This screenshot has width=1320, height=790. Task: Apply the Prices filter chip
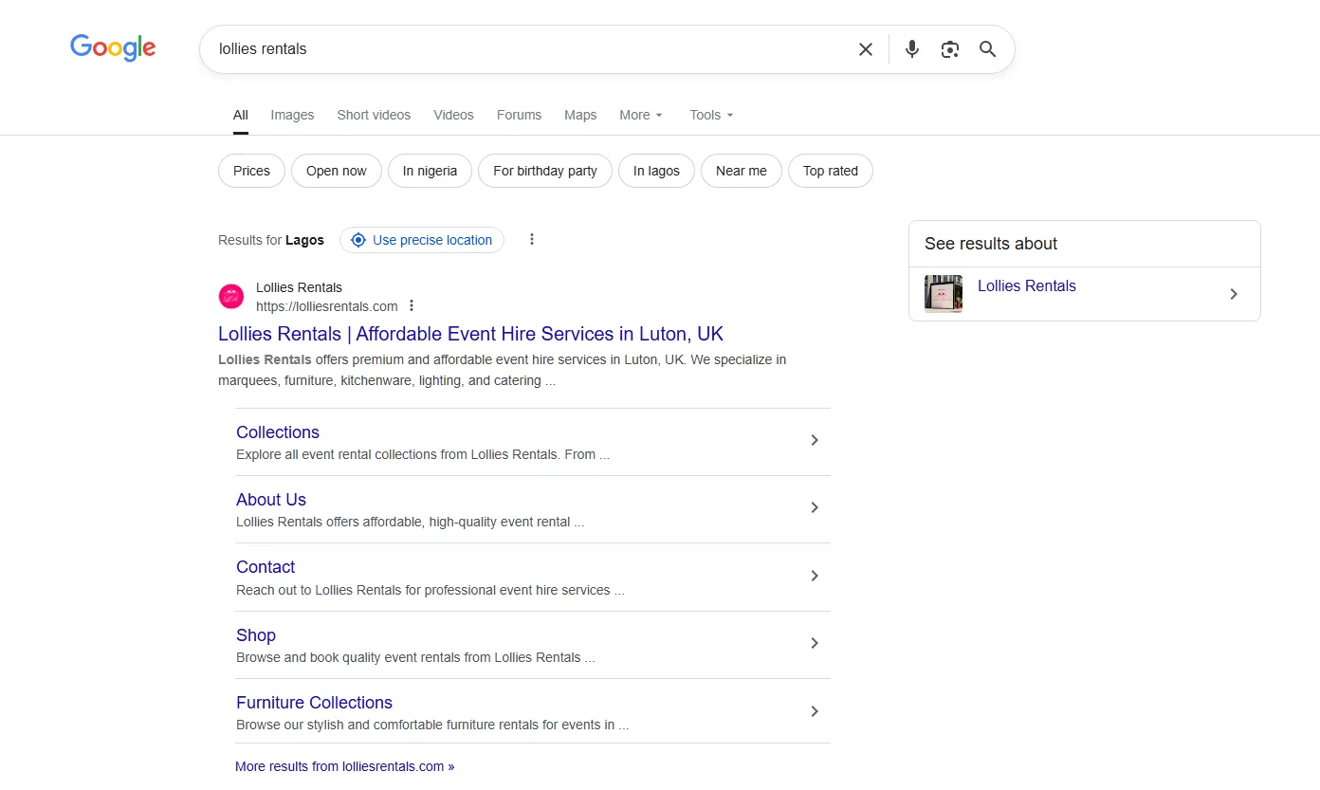click(251, 171)
